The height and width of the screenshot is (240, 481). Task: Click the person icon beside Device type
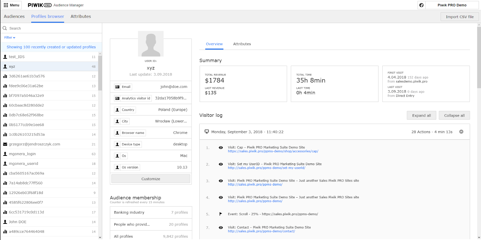click(117, 144)
